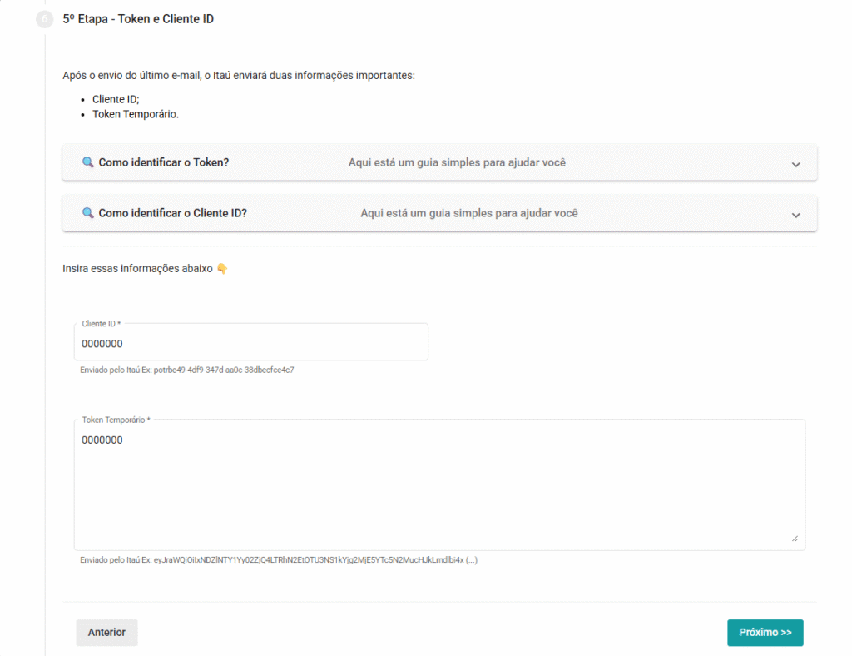Image resolution: width=852 pixels, height=656 pixels.
Task: Go back with the Anterior button
Action: pyautogui.click(x=106, y=633)
